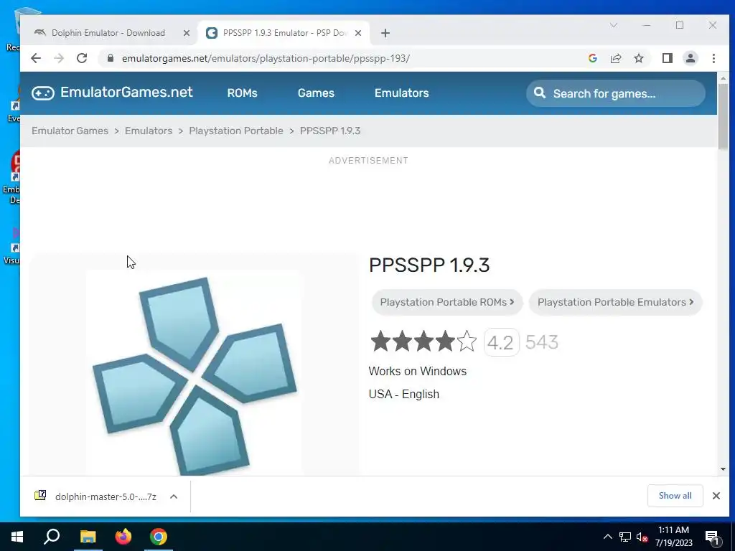735x551 pixels.
Task: Toggle the Chrome side panel
Action: (667, 58)
